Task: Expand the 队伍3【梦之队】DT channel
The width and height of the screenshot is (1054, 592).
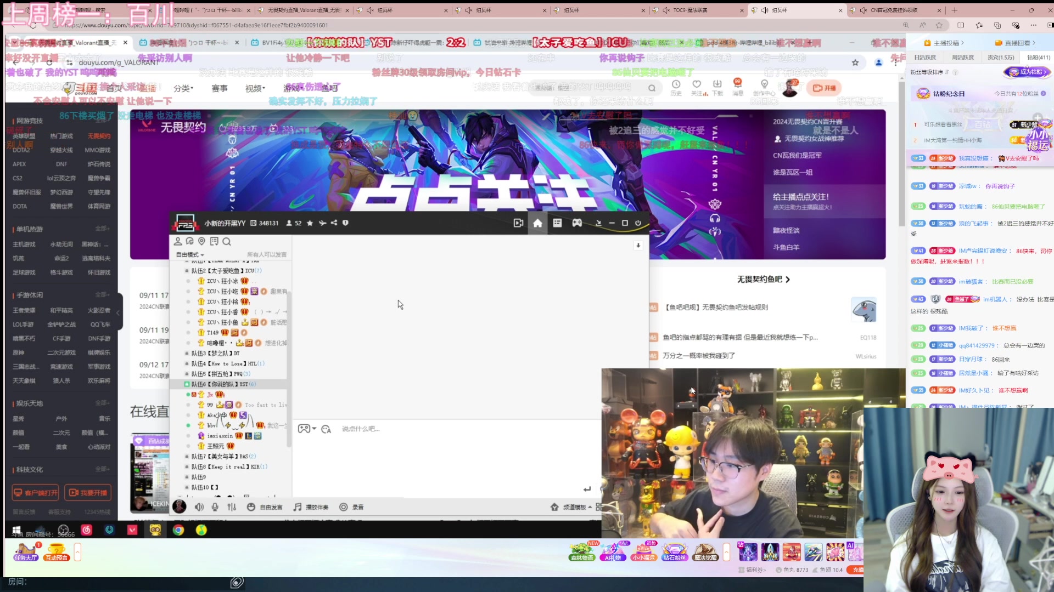Action: pyautogui.click(x=187, y=354)
